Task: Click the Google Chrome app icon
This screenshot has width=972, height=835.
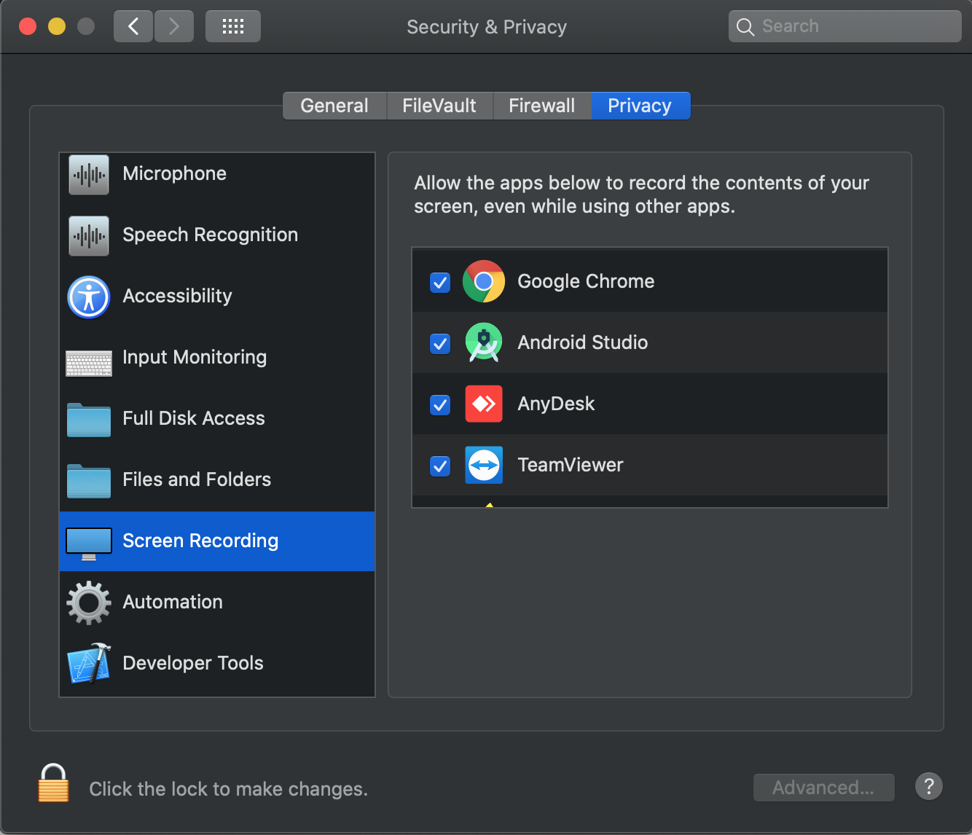Action: [484, 281]
